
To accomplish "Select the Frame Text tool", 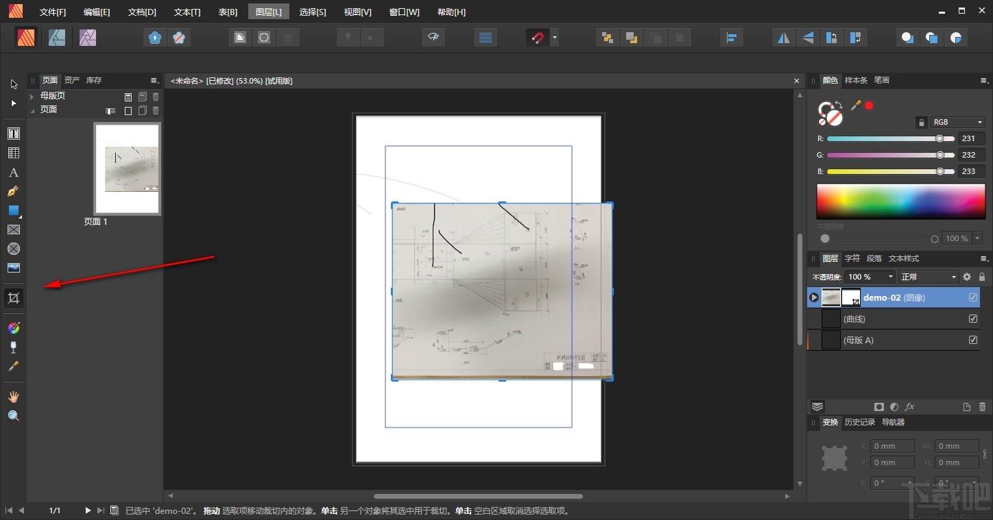I will (x=14, y=134).
